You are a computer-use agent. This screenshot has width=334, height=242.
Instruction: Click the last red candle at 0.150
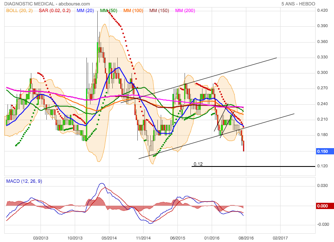tap(243, 146)
